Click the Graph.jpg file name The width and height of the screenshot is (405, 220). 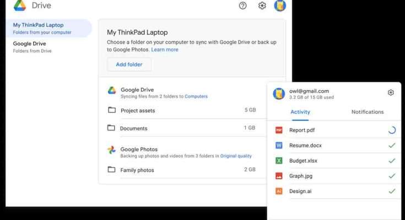[301, 176]
